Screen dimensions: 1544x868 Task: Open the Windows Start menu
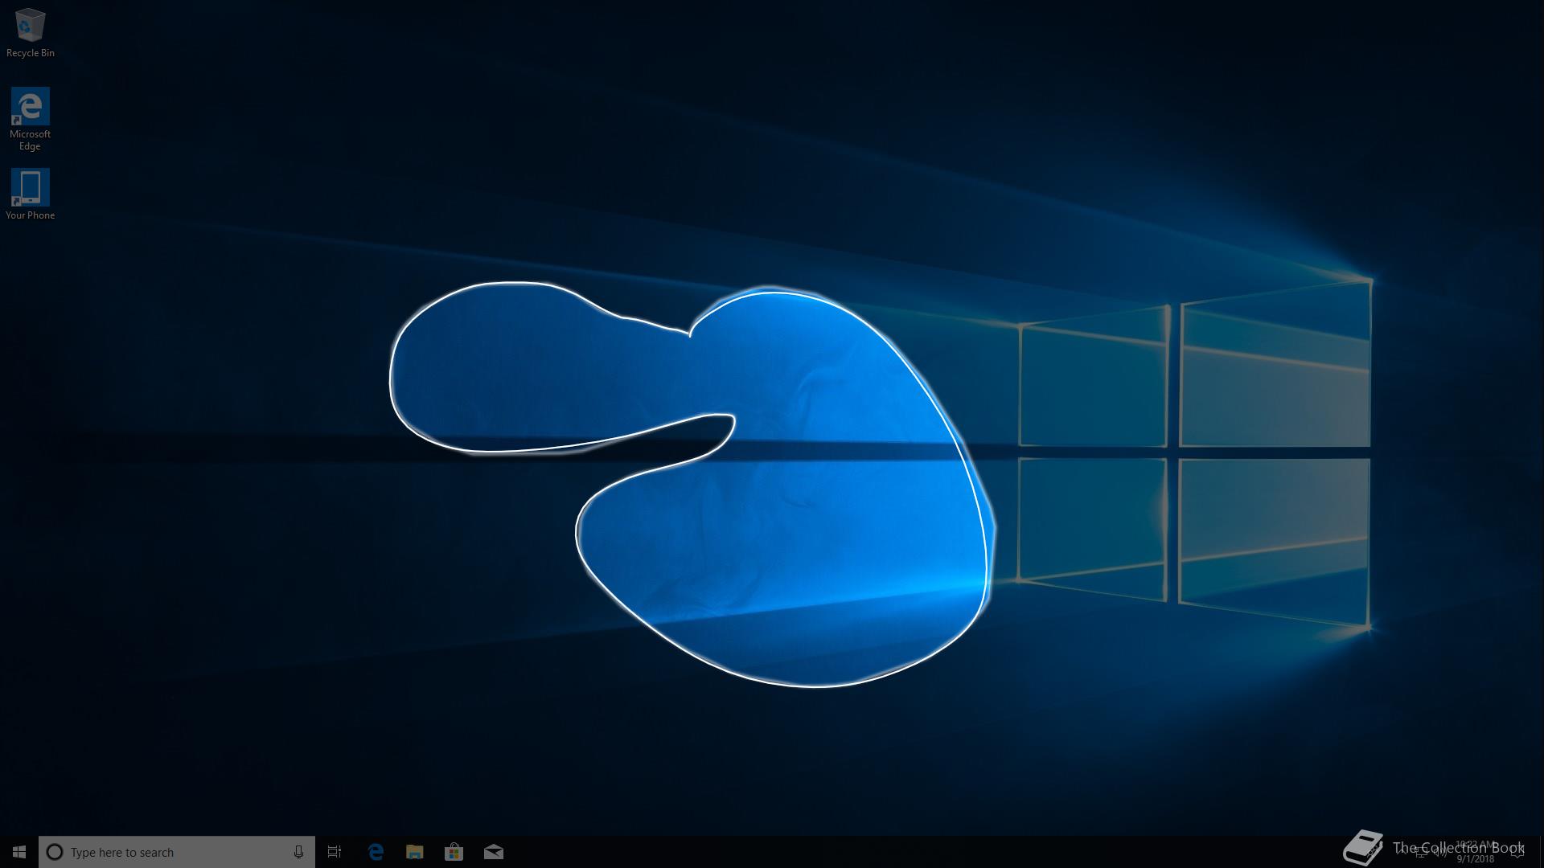pos(19,852)
